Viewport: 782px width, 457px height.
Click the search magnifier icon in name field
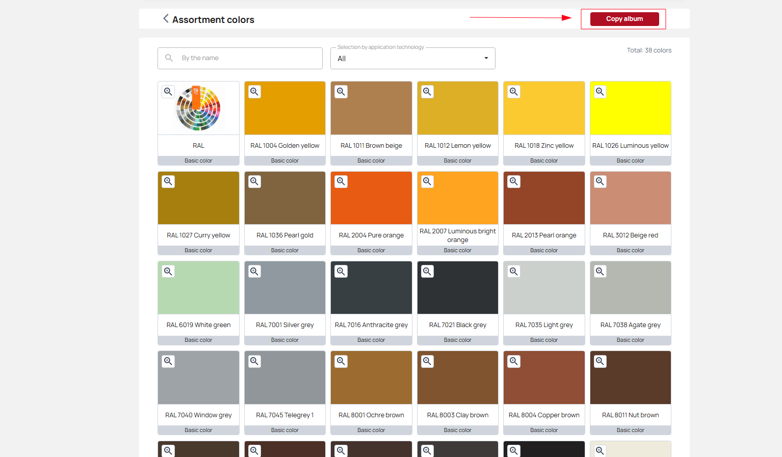click(x=169, y=58)
